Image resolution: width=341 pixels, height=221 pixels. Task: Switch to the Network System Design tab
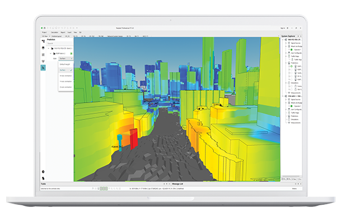115,36
